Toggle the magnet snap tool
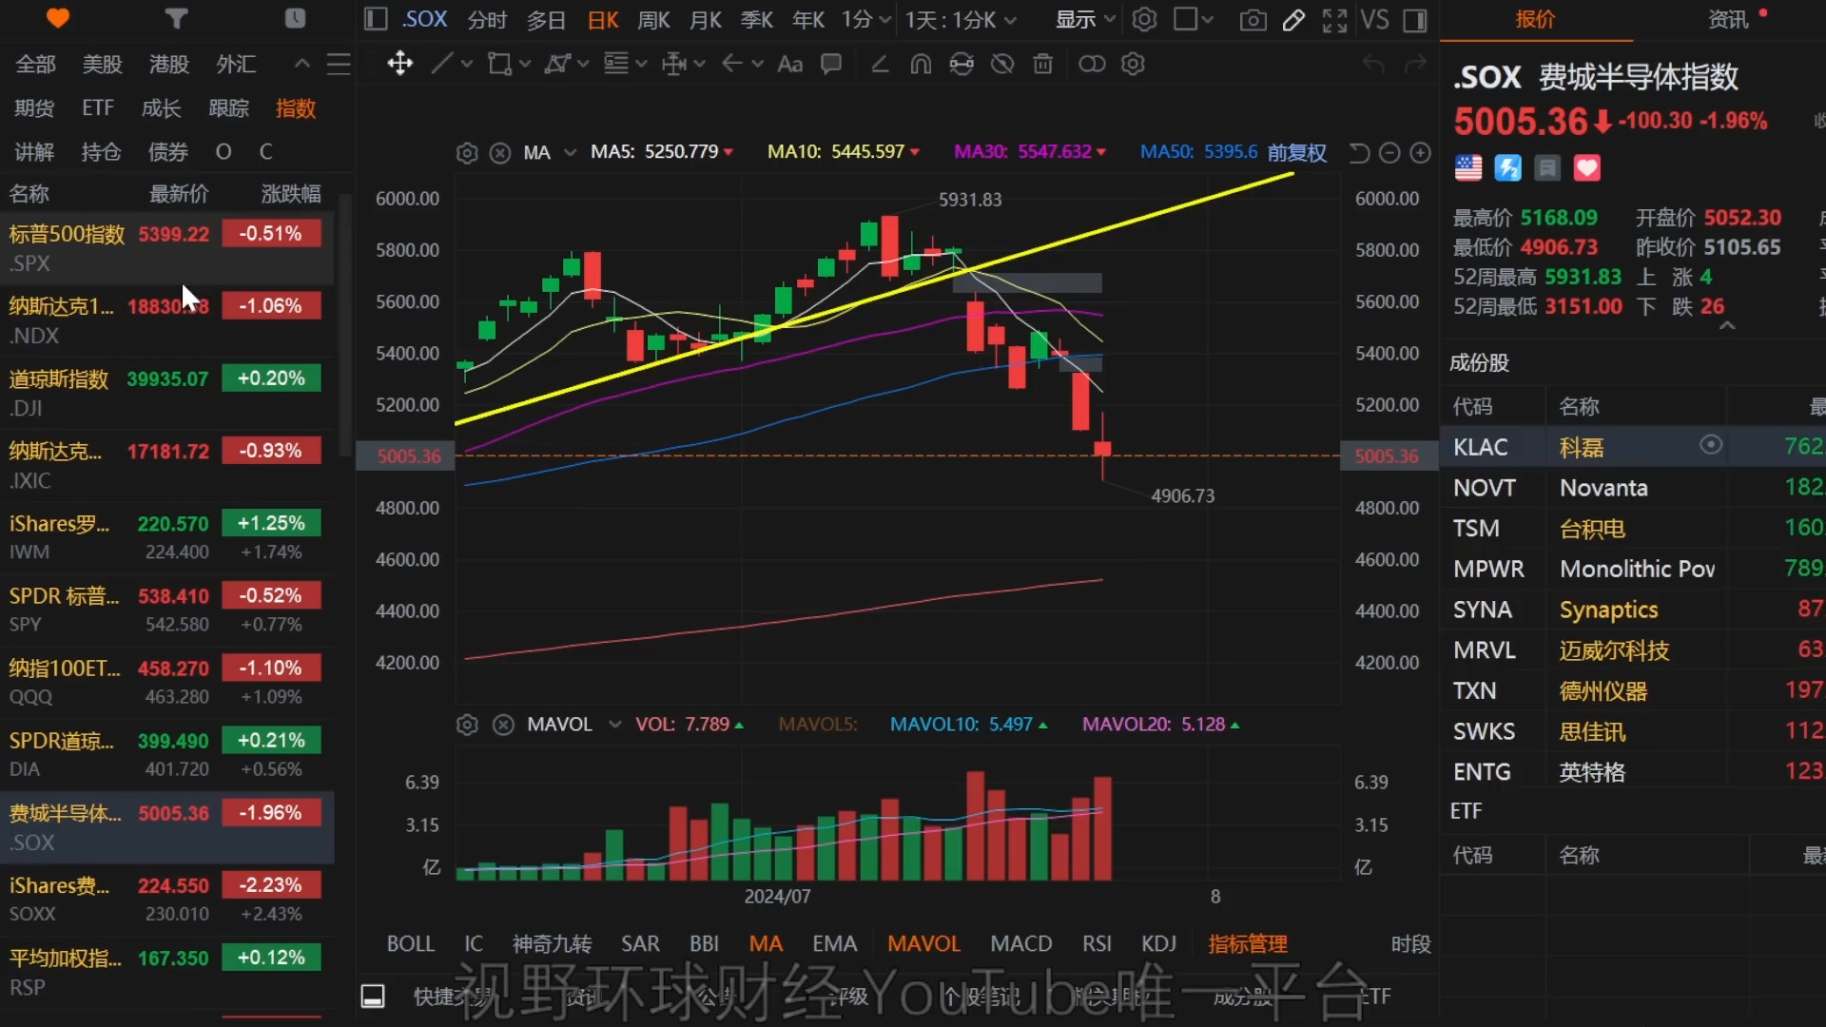 click(921, 64)
